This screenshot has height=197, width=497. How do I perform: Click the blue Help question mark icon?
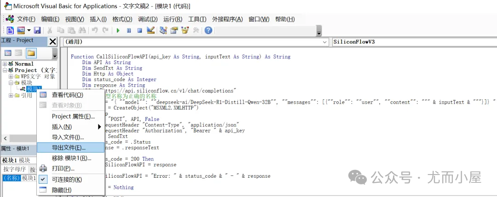[x=208, y=30]
